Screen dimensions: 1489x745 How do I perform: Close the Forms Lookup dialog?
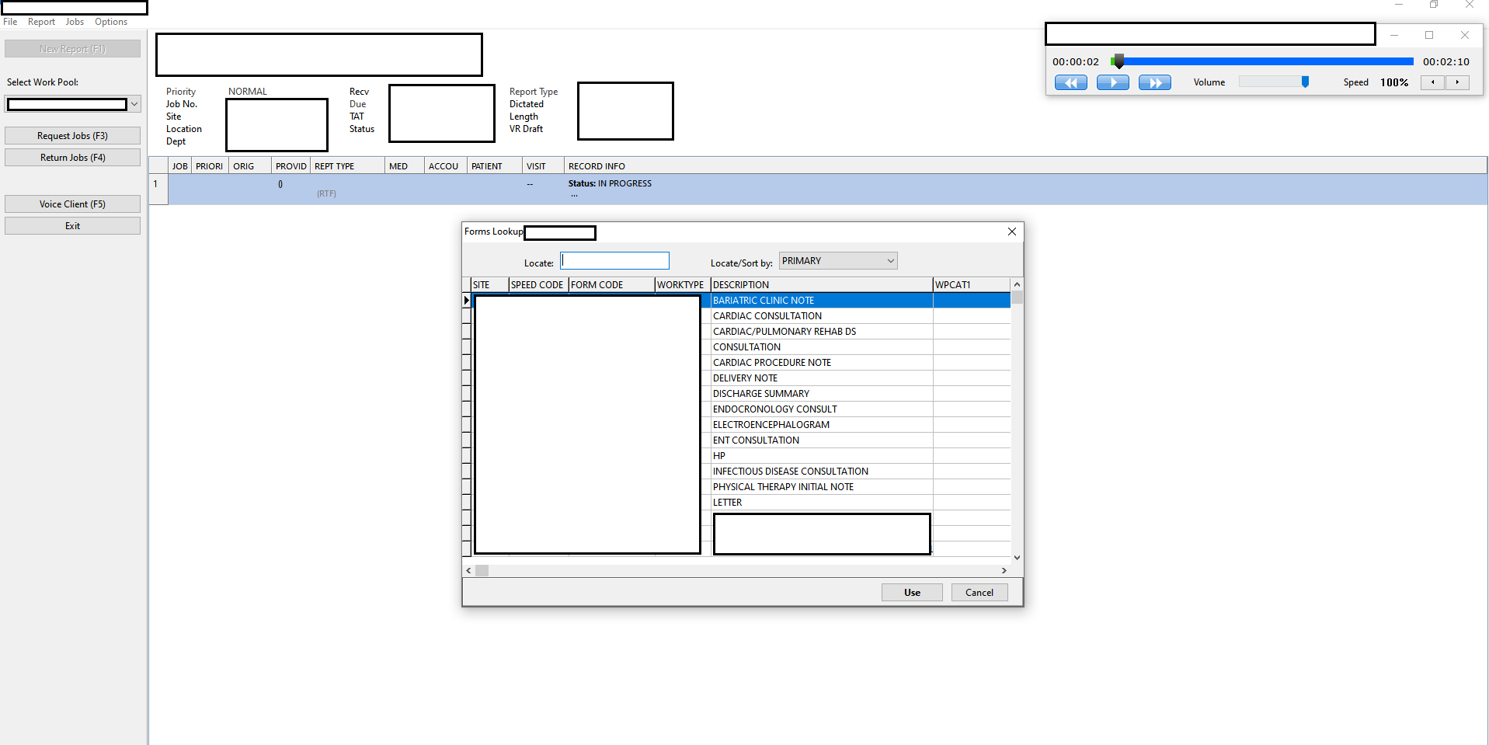1011,232
